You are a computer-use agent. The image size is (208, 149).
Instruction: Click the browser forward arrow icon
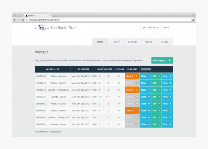(18, 19)
